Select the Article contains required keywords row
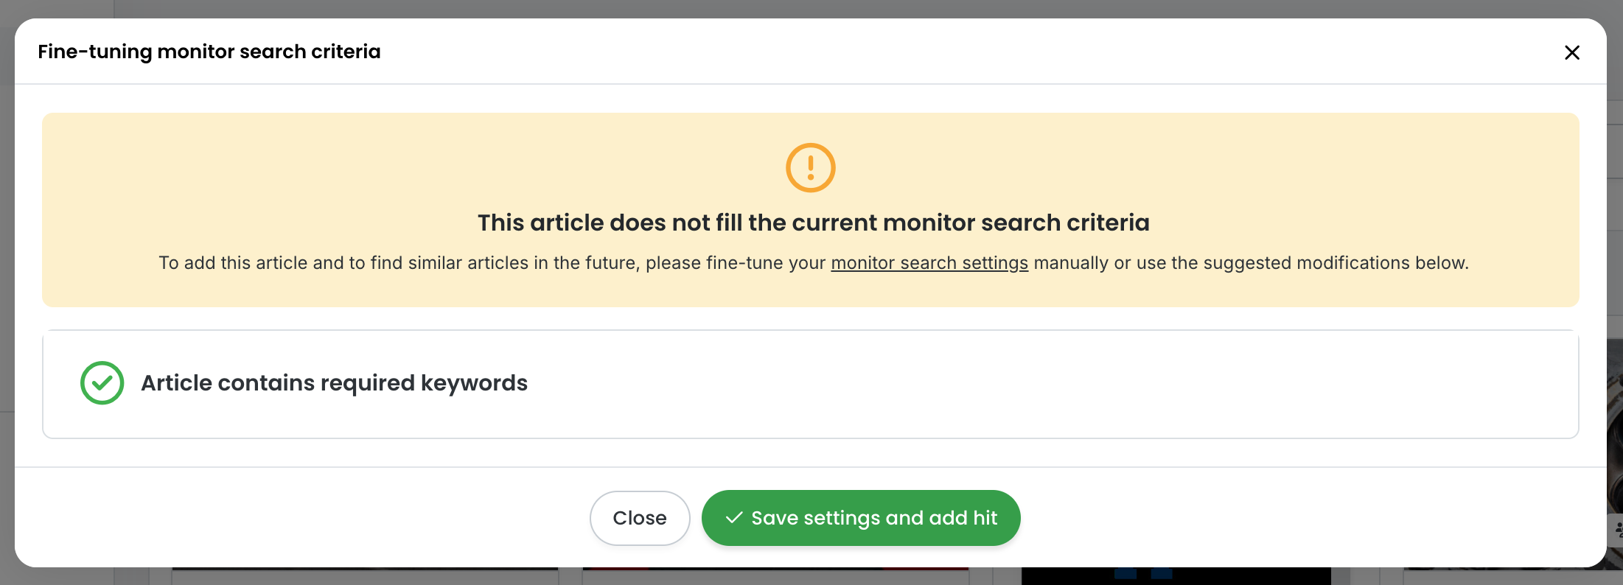 (x=810, y=384)
